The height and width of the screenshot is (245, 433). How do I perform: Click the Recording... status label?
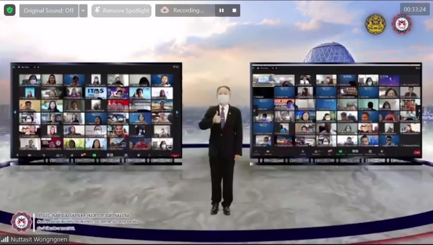(x=189, y=11)
